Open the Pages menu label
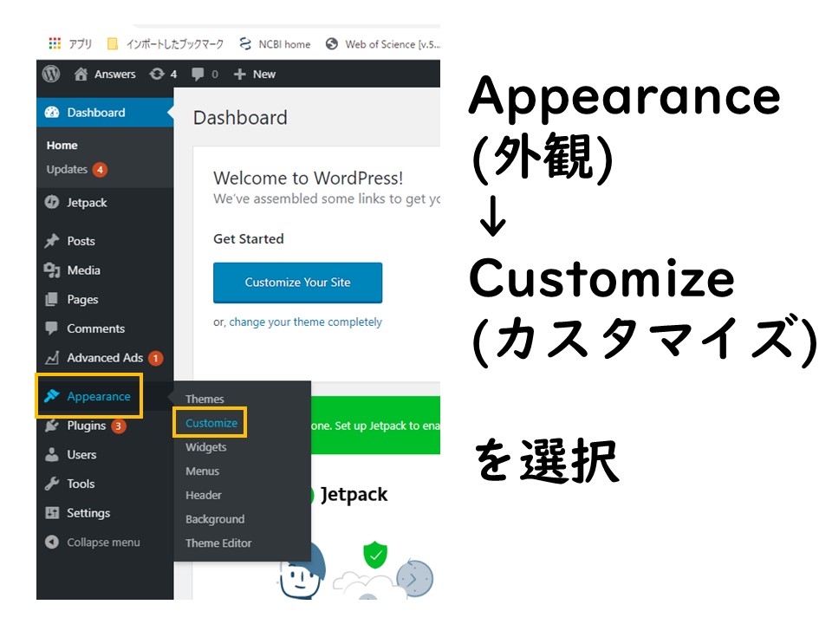This screenshot has height=624, width=832. [83, 300]
